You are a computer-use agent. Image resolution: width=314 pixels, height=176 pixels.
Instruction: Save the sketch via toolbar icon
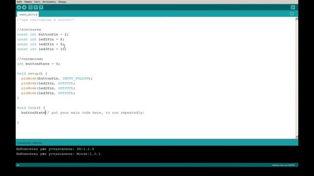click(x=41, y=7)
